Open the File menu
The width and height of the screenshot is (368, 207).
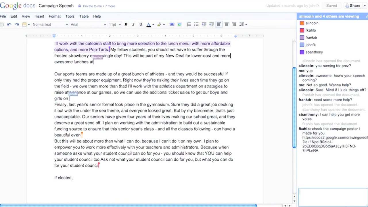point(3,16)
